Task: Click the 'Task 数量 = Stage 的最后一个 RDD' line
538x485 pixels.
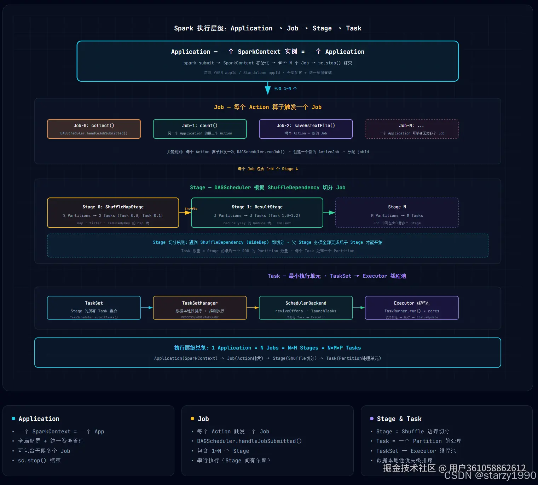Action: pyautogui.click(x=268, y=251)
